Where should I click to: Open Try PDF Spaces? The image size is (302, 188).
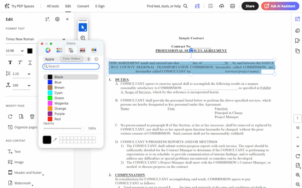19,6
